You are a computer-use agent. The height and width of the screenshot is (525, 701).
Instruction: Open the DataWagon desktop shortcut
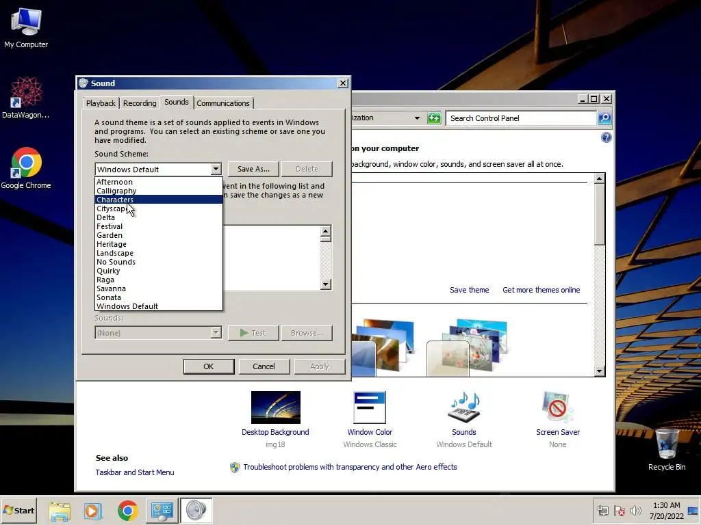pyautogui.click(x=26, y=97)
